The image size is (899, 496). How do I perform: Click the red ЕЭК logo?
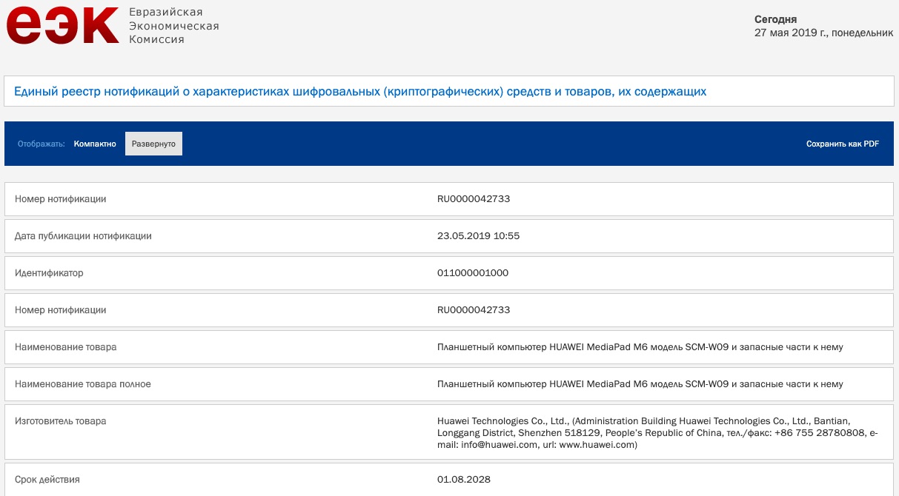point(62,24)
